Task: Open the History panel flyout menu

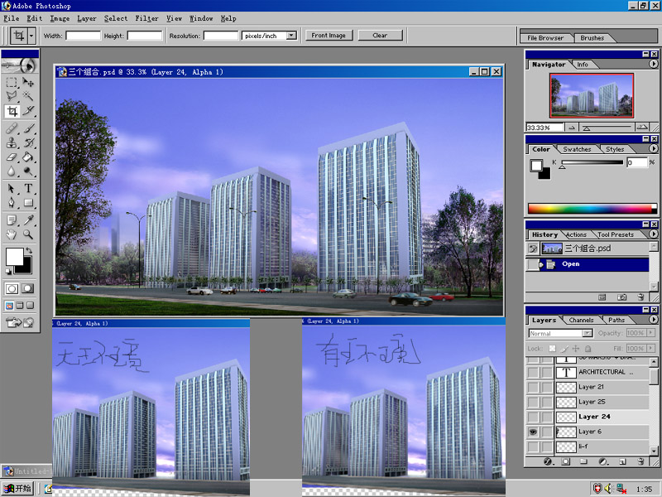Action: [653, 234]
